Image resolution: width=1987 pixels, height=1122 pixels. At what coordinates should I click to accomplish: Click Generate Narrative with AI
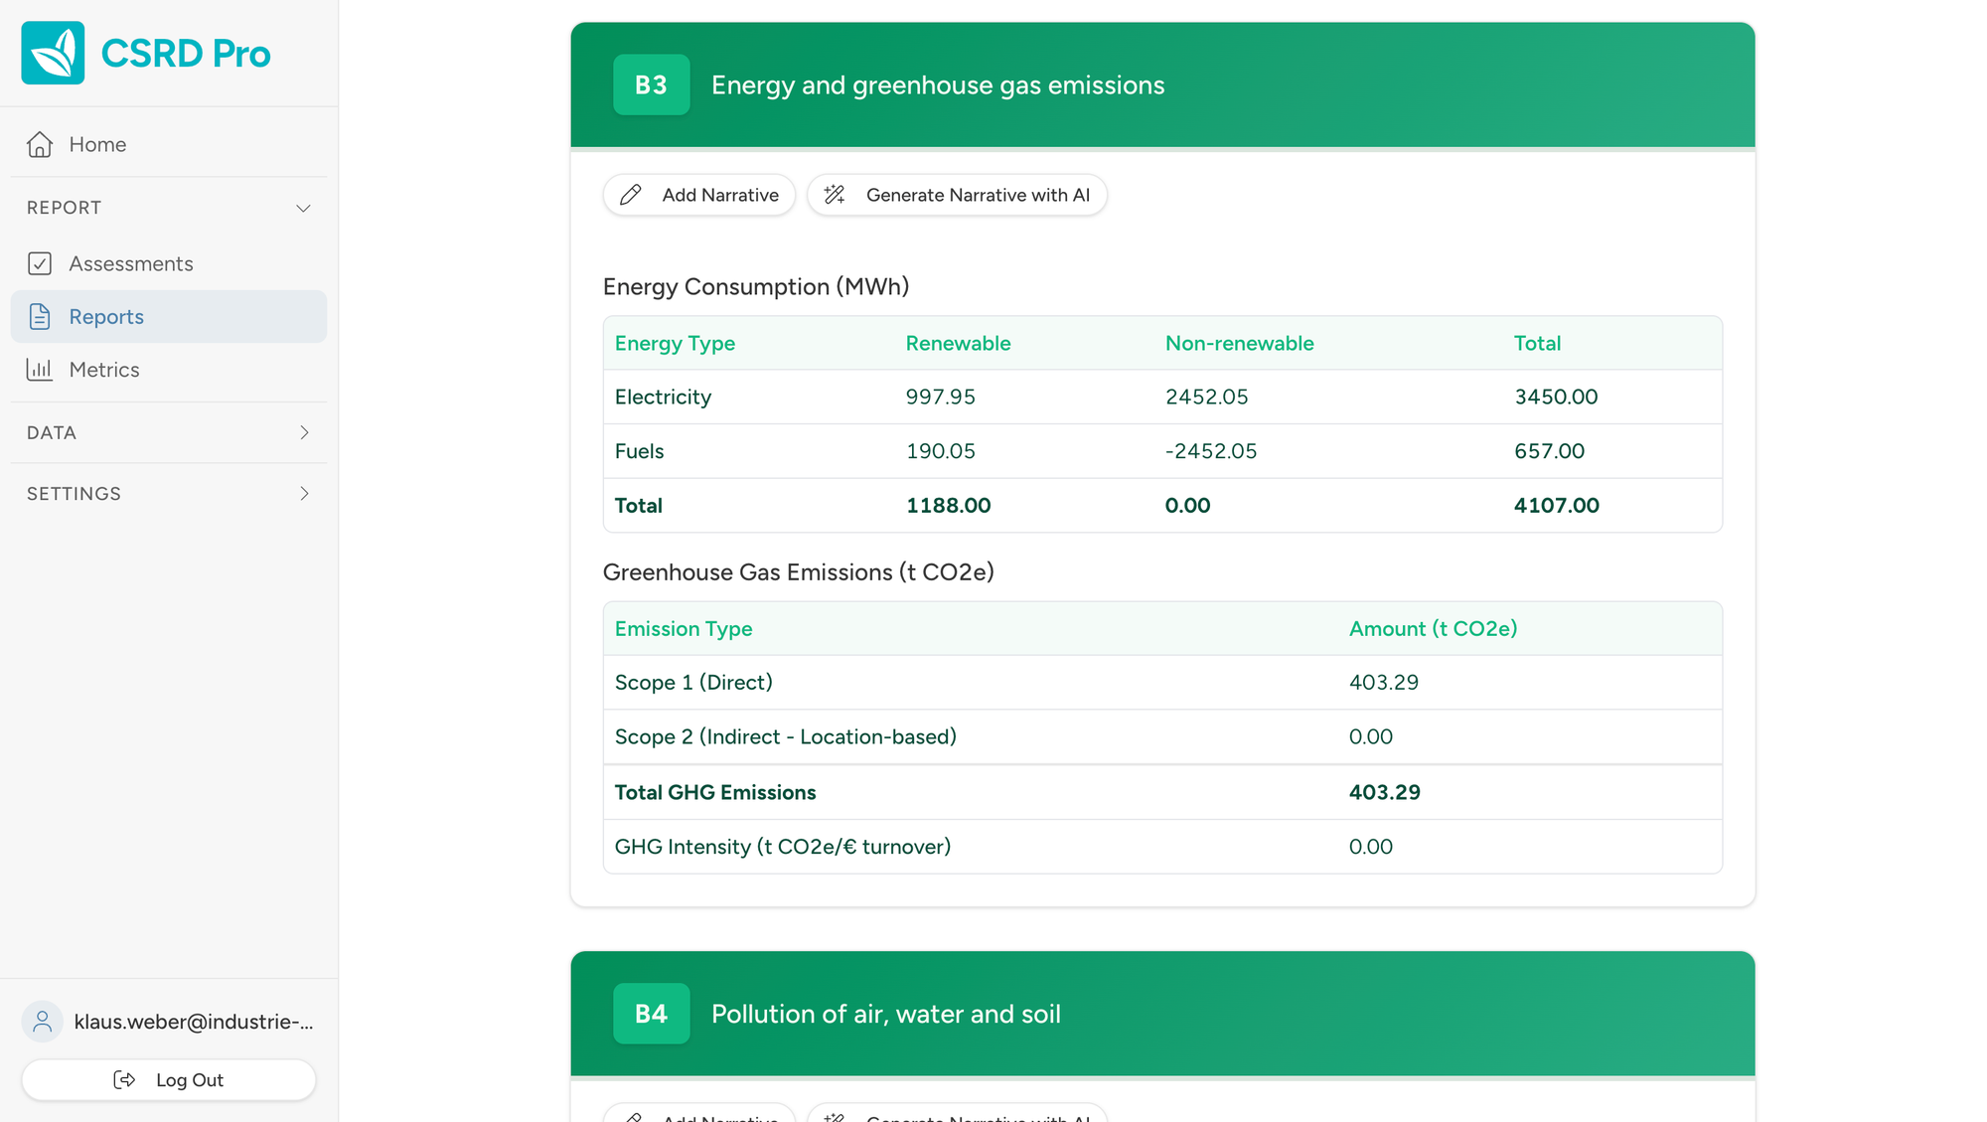pyautogui.click(x=957, y=195)
